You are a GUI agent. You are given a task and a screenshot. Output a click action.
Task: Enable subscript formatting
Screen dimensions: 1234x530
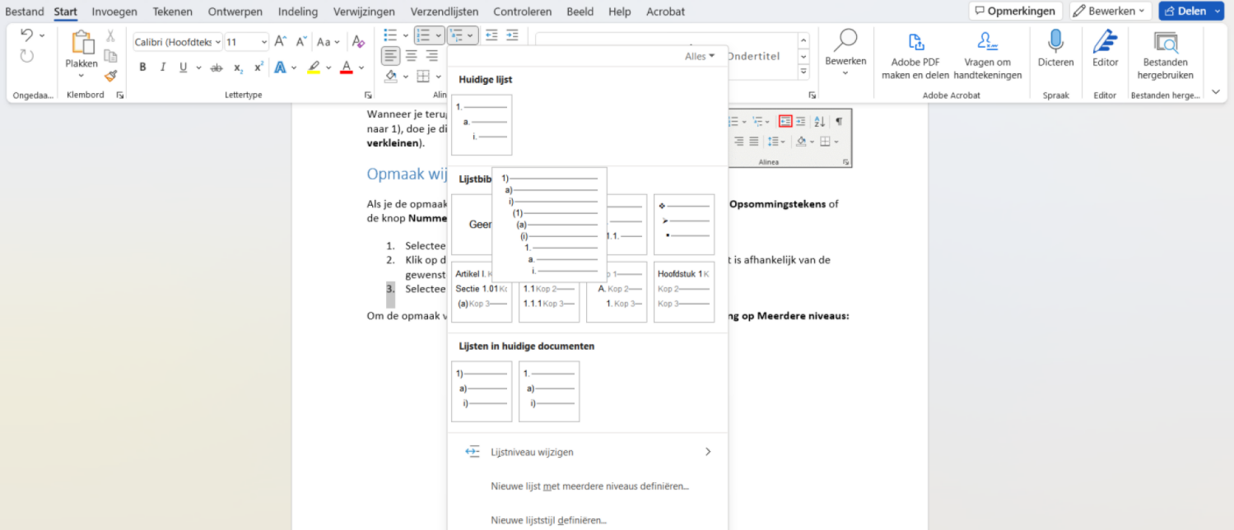(237, 67)
